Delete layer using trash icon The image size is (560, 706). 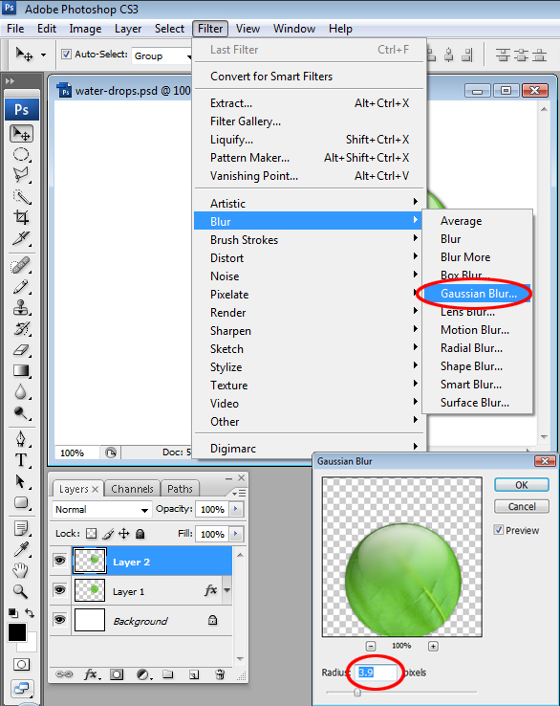(220, 674)
